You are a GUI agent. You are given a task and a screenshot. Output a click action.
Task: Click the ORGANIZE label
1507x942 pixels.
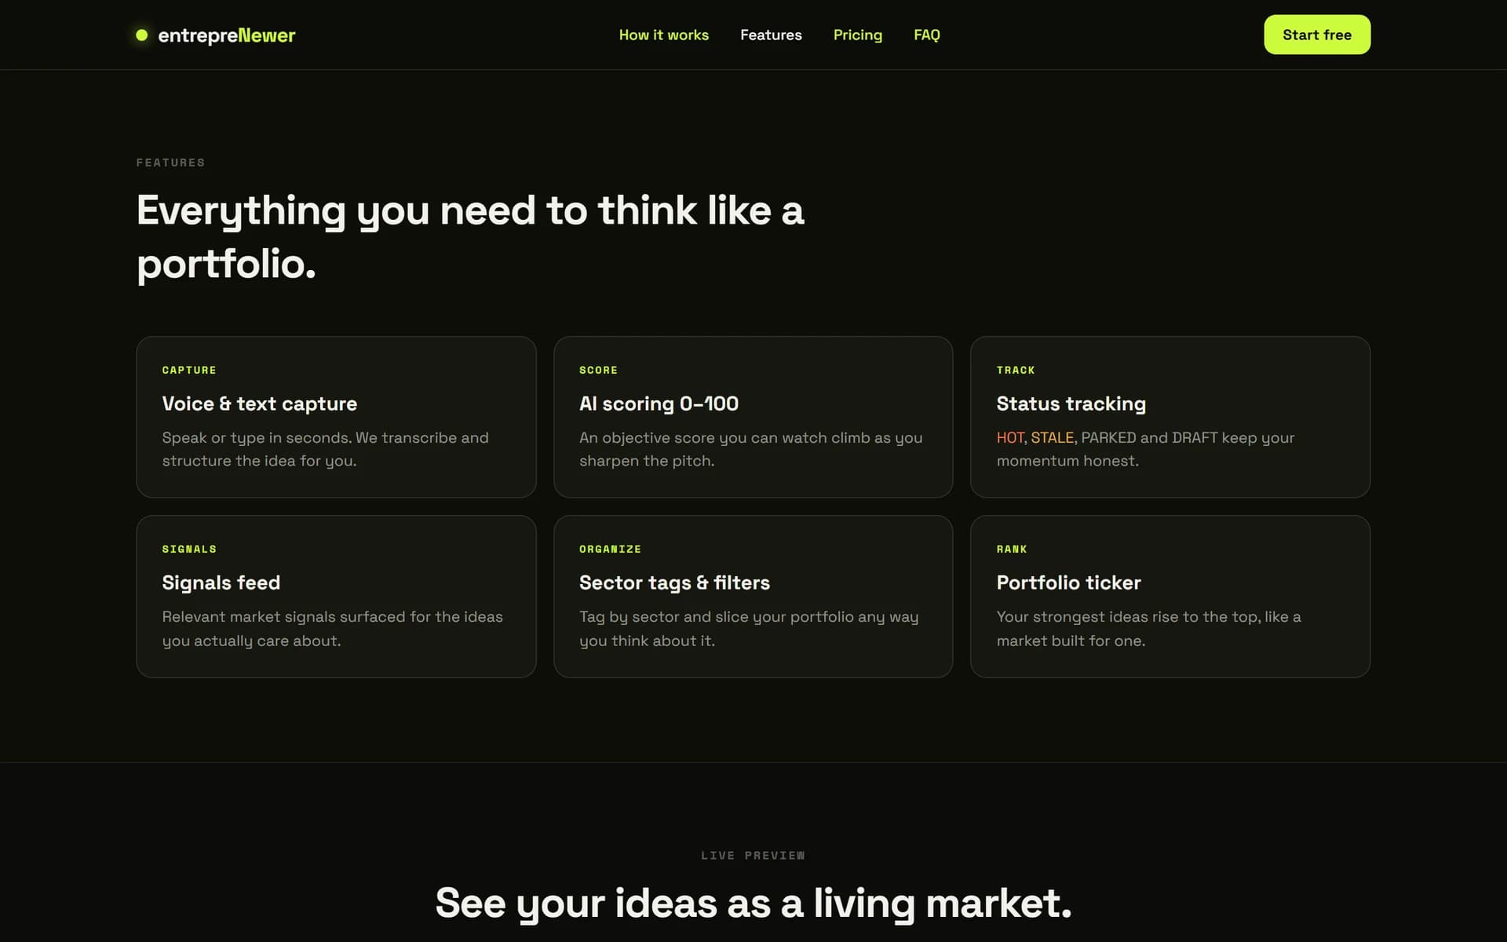610,549
